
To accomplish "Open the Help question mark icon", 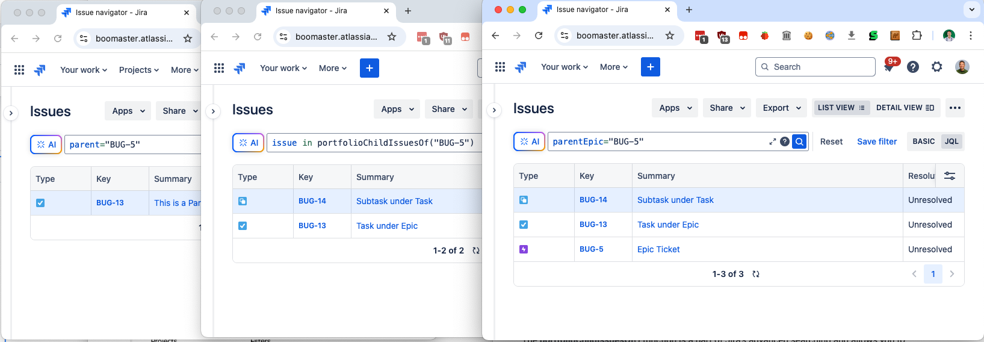I will 913,67.
